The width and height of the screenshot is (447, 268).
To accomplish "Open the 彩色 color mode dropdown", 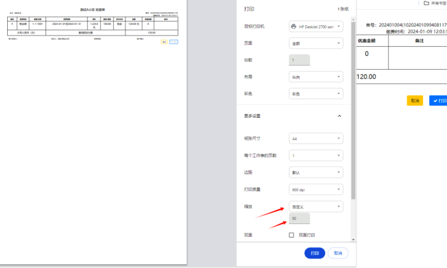I will pos(316,94).
